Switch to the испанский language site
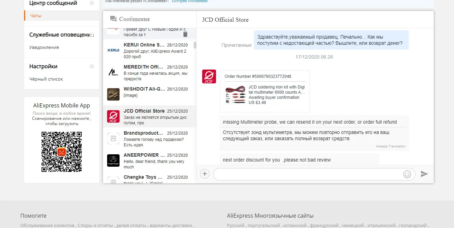The width and height of the screenshot is (454, 228). pos(295,225)
